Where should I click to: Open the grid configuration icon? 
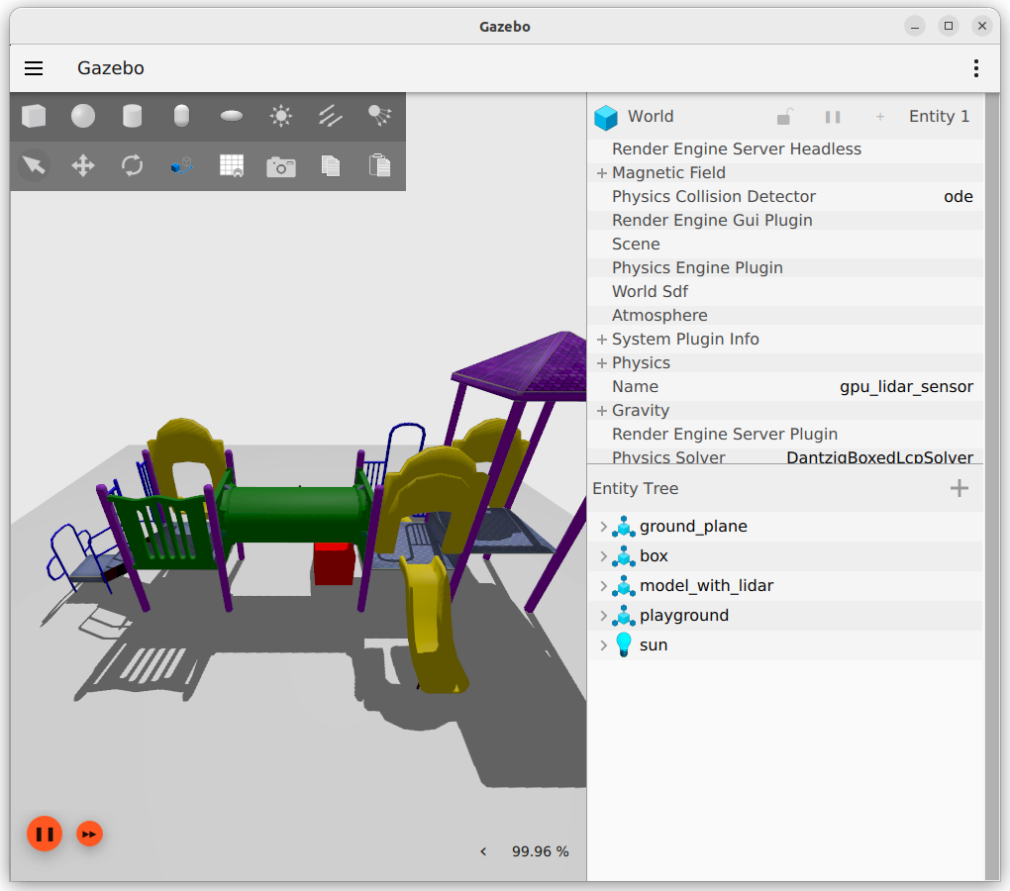click(x=232, y=165)
